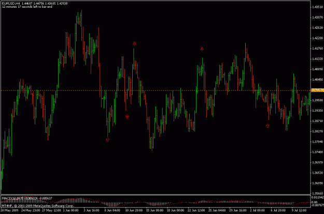
Task: Click the 18 Jun 00:00 time axis label
Action: [175, 210]
